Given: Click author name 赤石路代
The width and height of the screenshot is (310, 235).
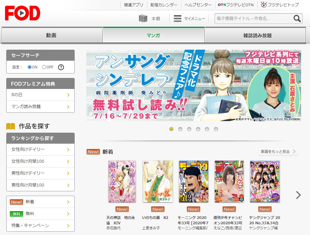Looking at the screenshot, I should [113, 228].
